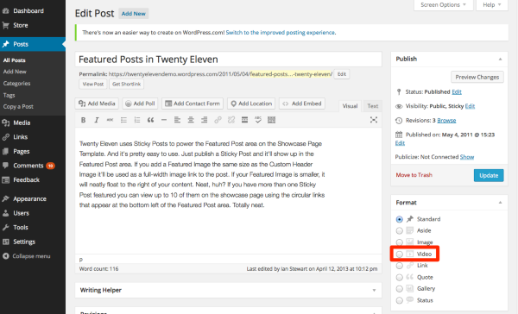This screenshot has width=518, height=314.
Task: Click the Add Embed button
Action: (302, 104)
